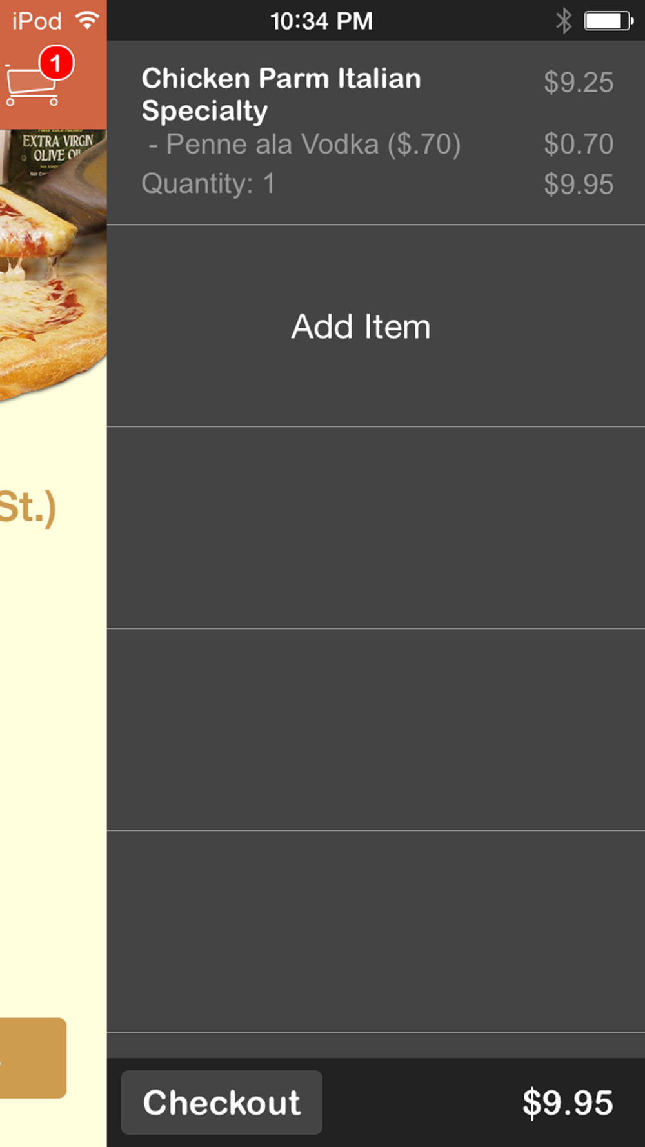The width and height of the screenshot is (645, 1147).
Task: Tap the battery indicator icon
Action: pyautogui.click(x=609, y=21)
